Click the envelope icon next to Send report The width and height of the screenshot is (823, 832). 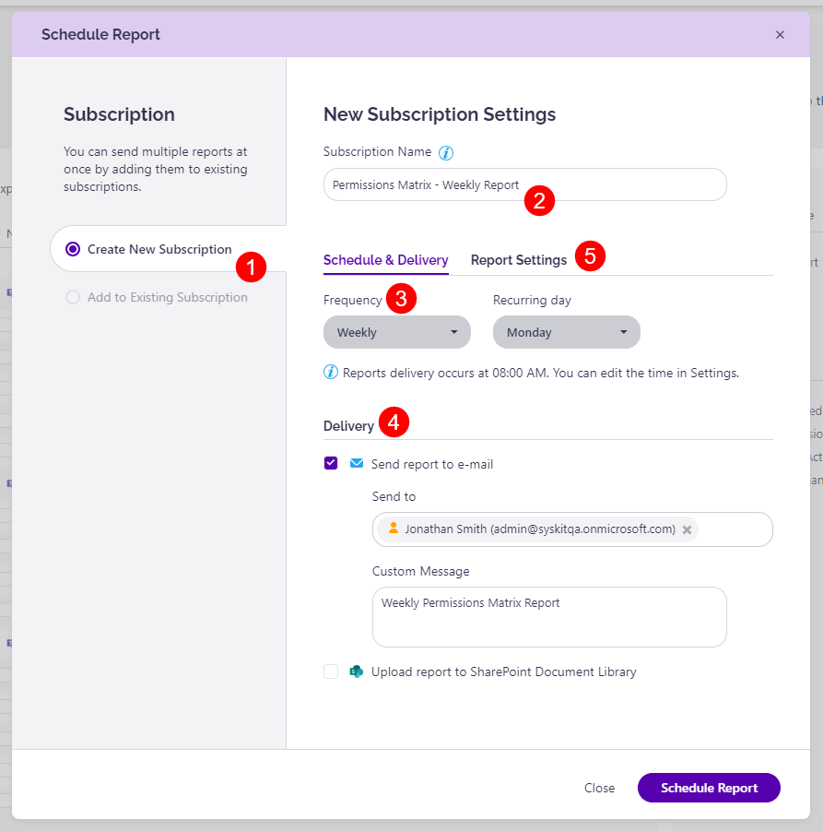coord(357,463)
